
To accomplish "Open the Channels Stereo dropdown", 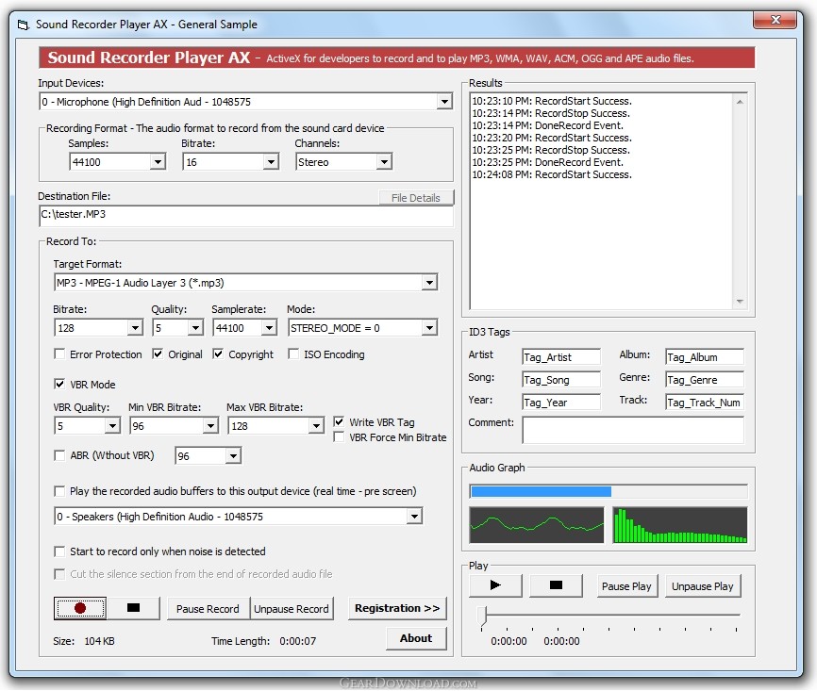I will pos(384,162).
